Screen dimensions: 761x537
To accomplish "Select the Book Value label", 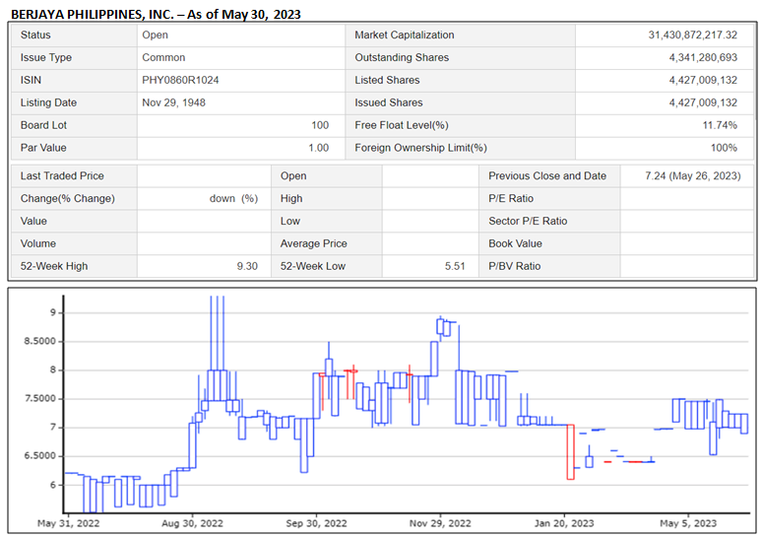I will [x=515, y=243].
